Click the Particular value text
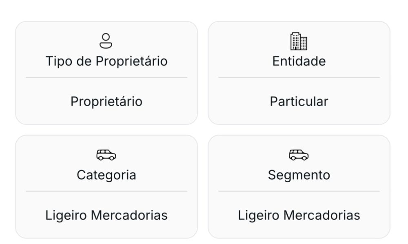This screenshot has height=244, width=408. pos(299,101)
